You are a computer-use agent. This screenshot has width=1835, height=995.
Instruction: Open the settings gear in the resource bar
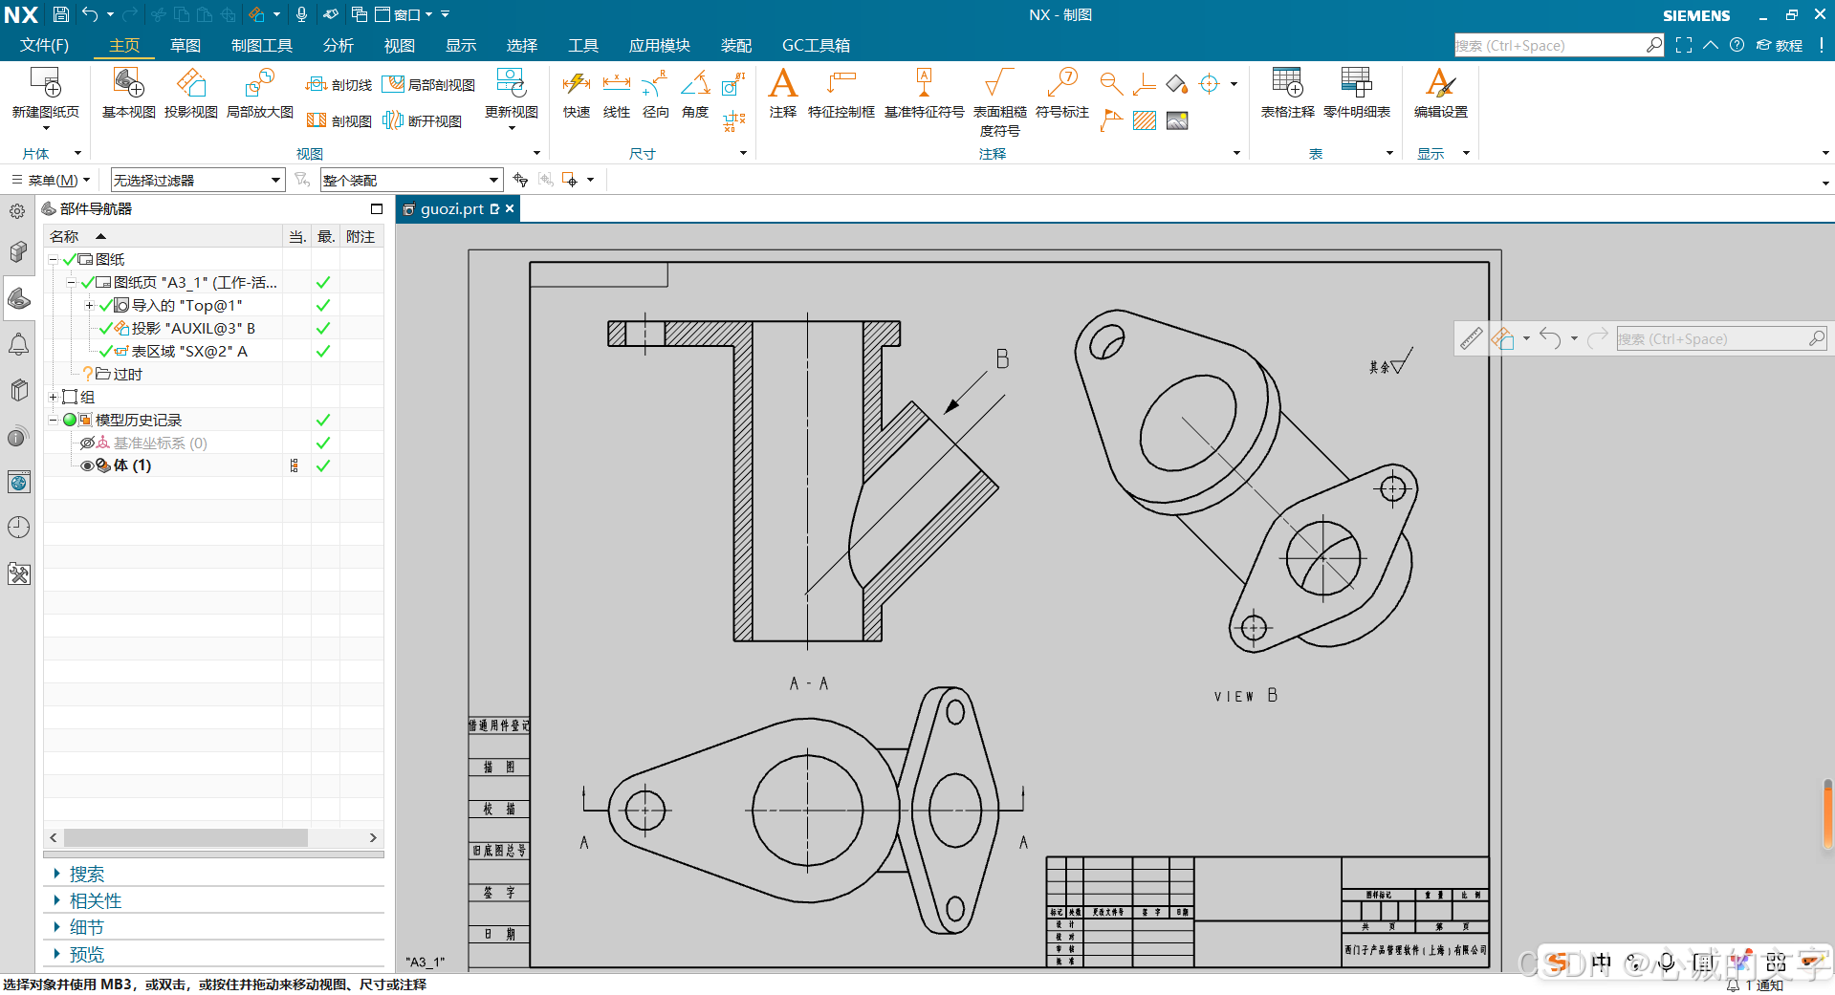point(17,211)
